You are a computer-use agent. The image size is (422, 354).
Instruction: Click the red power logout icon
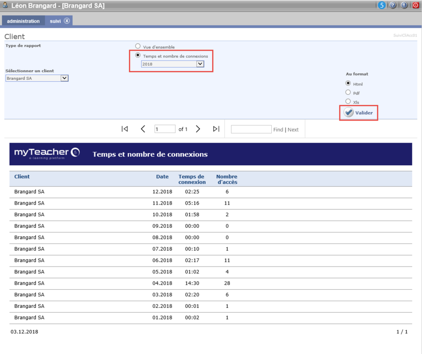pos(416,5)
